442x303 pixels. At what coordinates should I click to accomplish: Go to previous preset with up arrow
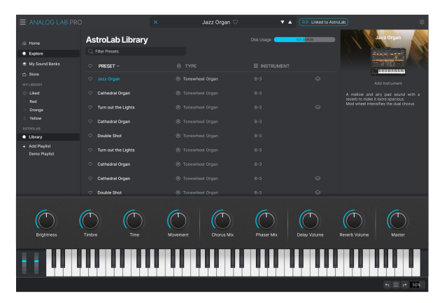(x=290, y=22)
